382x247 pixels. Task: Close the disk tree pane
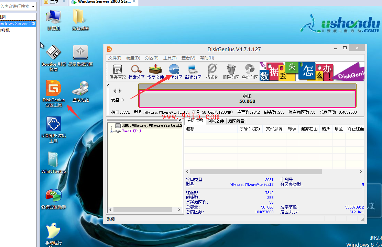point(180,120)
